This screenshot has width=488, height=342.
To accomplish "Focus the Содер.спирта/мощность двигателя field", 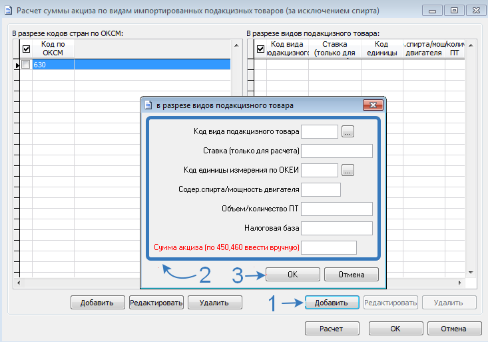I will [x=321, y=189].
